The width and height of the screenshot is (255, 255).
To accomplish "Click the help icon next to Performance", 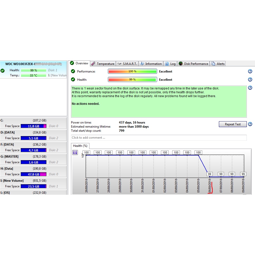I will coord(250,72).
